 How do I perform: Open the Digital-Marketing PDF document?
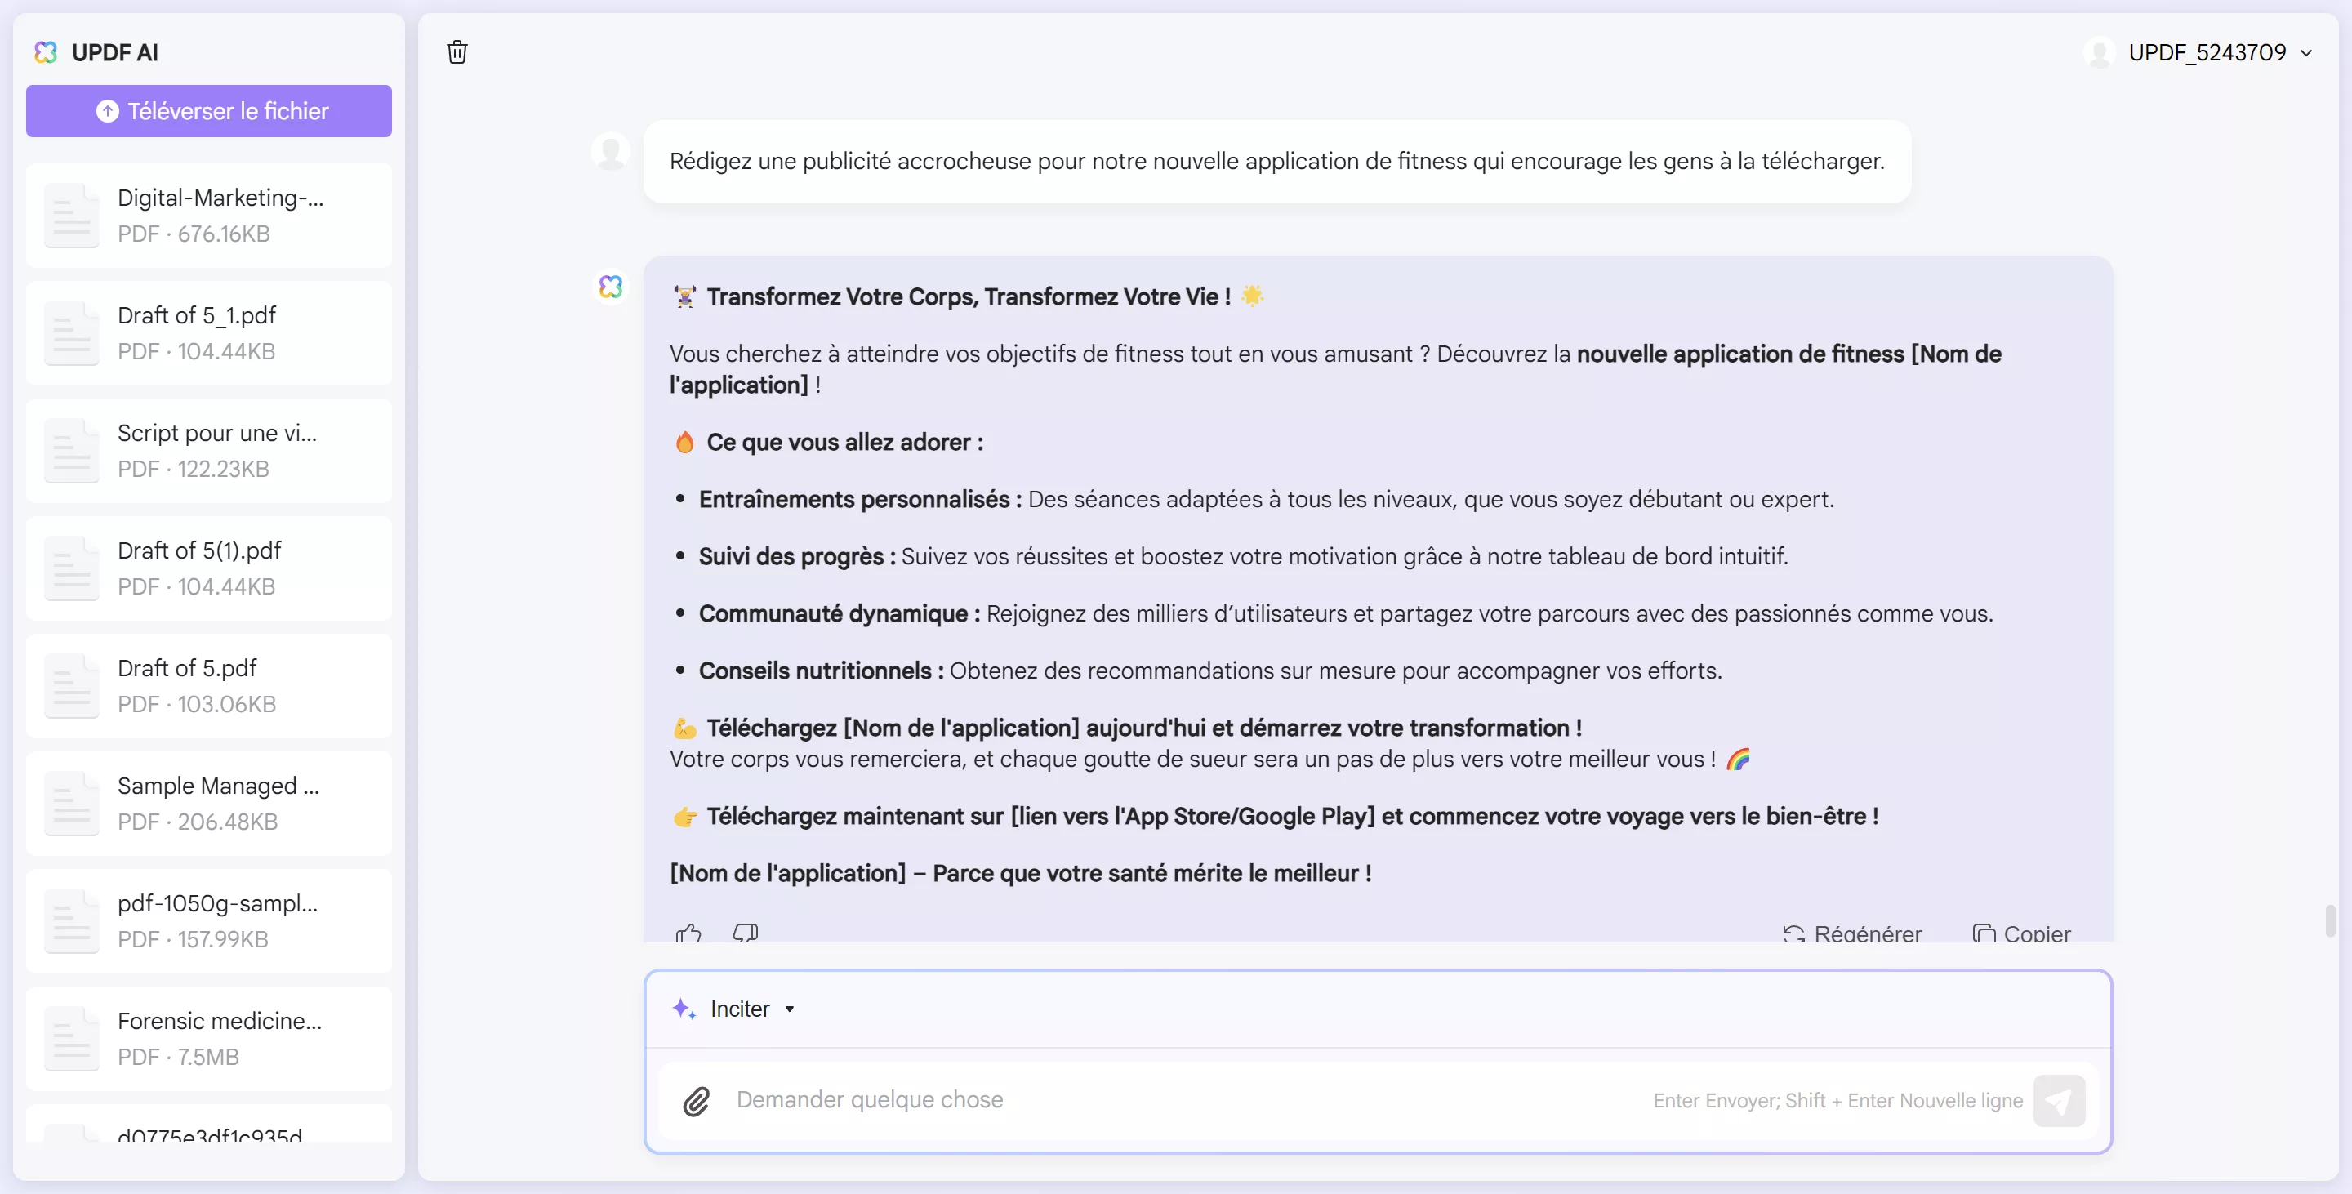tap(209, 215)
